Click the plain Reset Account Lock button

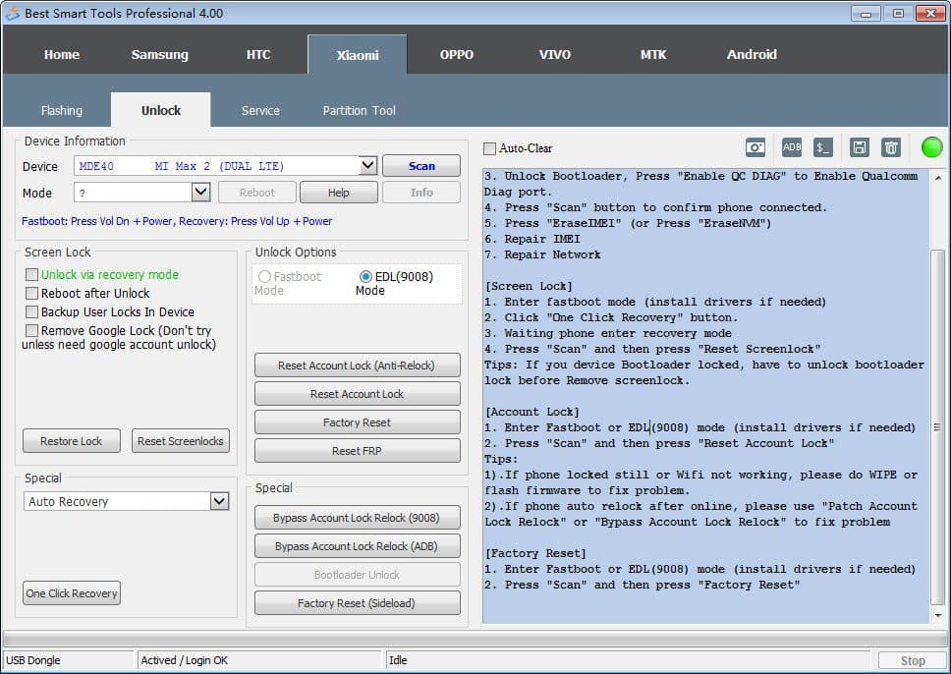click(x=358, y=394)
